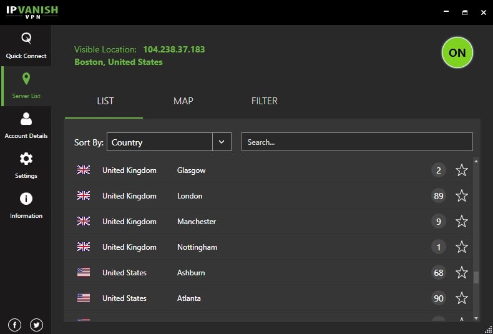Viewport: 493px width, 334px height.
Task: Select the London city name
Action: [x=190, y=196]
